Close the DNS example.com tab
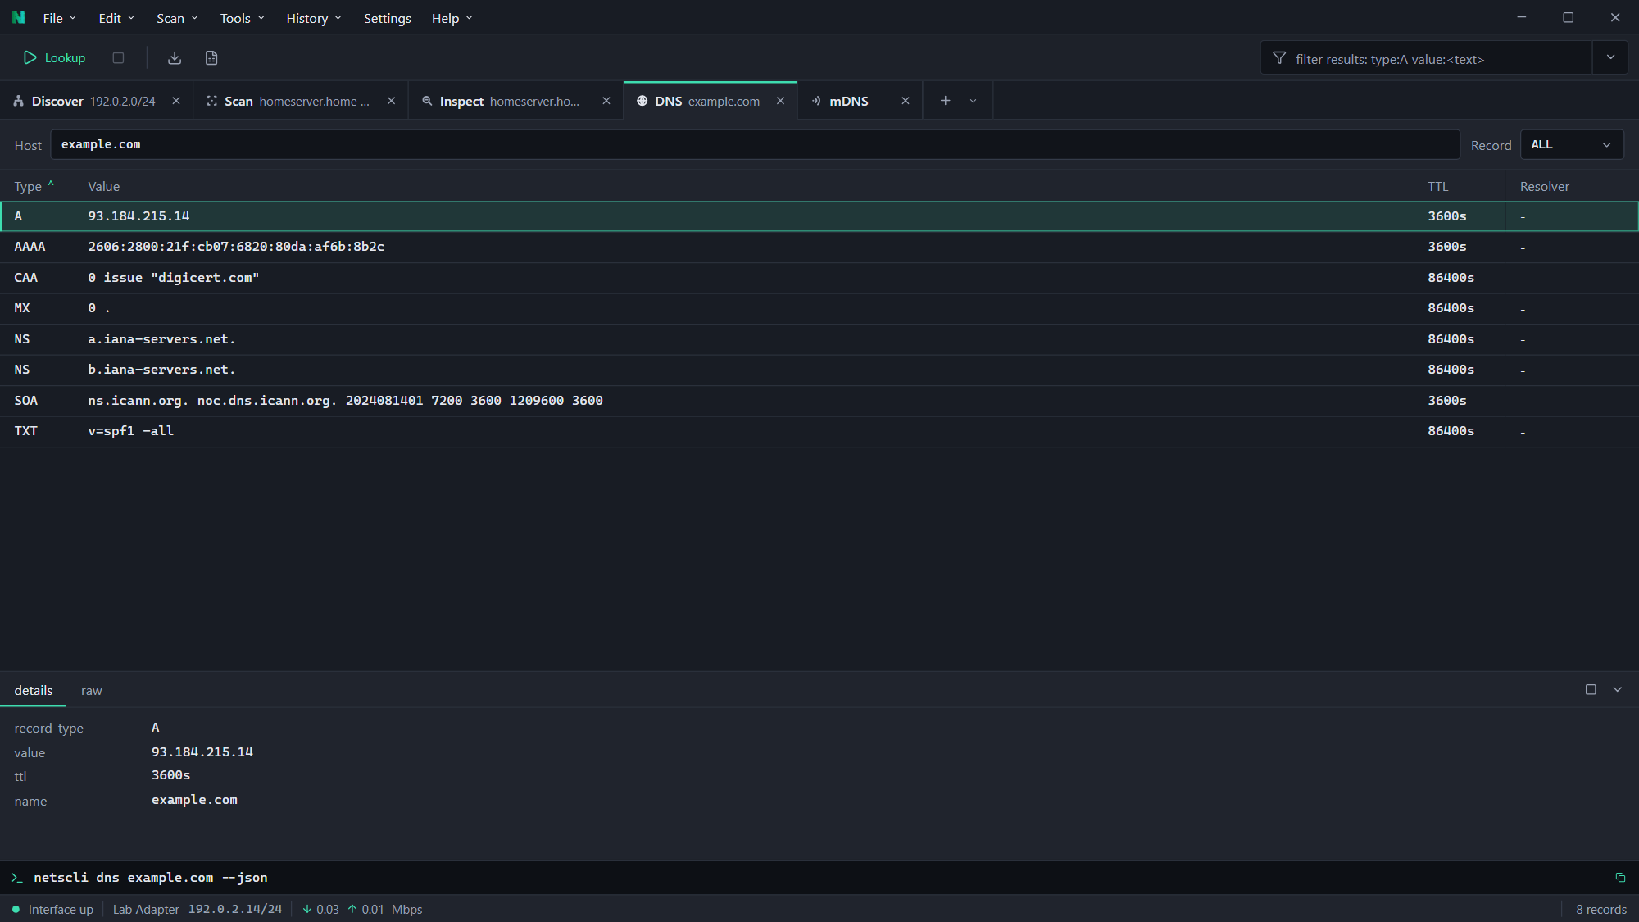This screenshot has height=922, width=1639. tap(780, 101)
